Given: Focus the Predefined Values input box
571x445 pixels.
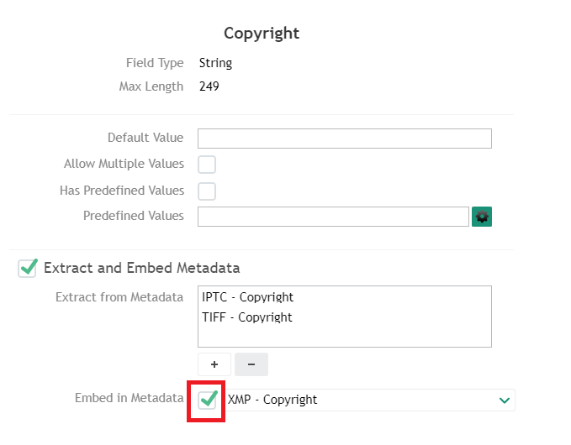Looking at the screenshot, I should point(332,217).
